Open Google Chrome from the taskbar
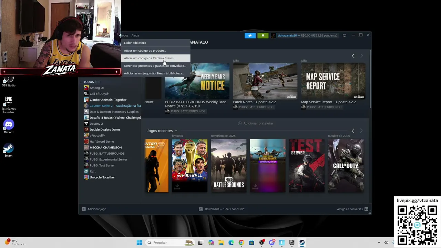Viewport: 441px width, 248px height. click(241, 242)
